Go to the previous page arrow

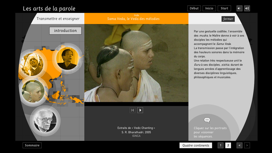click(x=239, y=145)
